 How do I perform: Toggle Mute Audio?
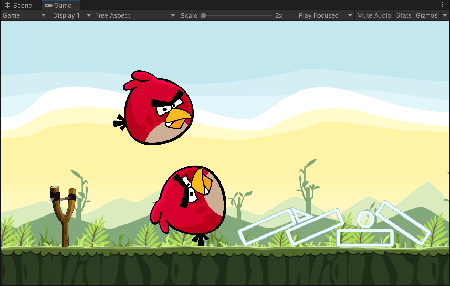(x=374, y=15)
